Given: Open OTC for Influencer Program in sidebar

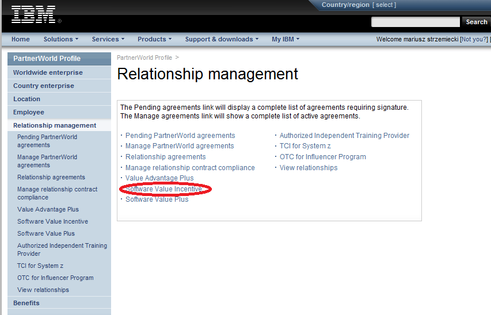Looking at the screenshot, I should (55, 278).
